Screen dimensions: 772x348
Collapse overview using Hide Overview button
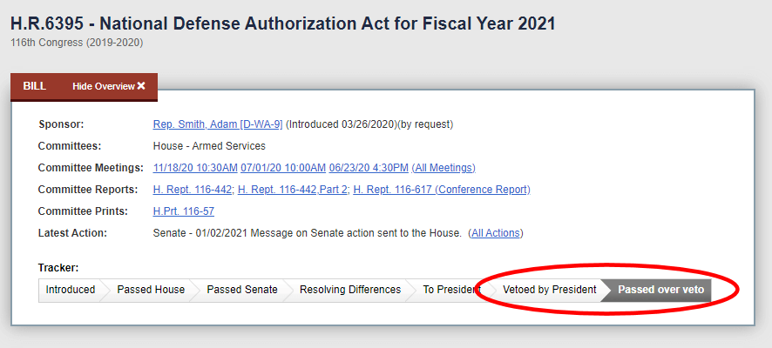click(x=103, y=86)
